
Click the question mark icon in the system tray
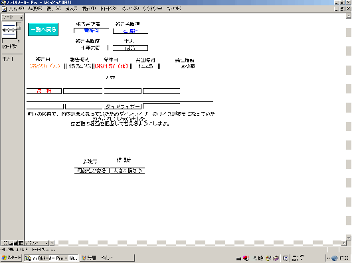coord(286,258)
